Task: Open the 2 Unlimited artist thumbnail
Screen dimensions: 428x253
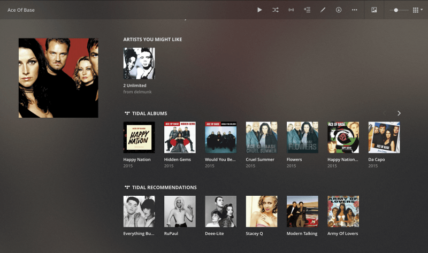Action: pyautogui.click(x=139, y=63)
